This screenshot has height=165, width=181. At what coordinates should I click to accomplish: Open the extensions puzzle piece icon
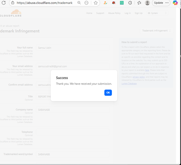(x=130, y=3)
